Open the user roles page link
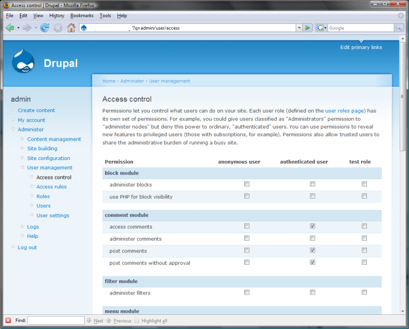Image resolution: width=409 pixels, height=329 pixels. click(344, 111)
